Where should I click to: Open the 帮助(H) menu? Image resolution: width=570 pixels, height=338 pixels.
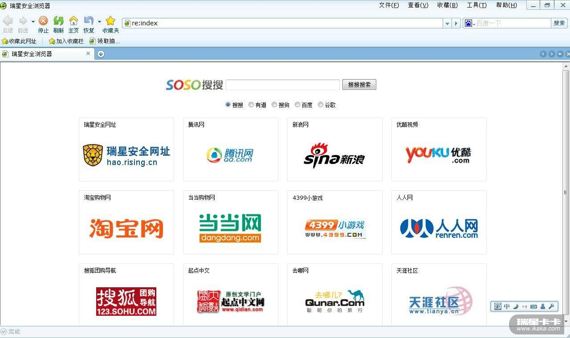(x=506, y=5)
